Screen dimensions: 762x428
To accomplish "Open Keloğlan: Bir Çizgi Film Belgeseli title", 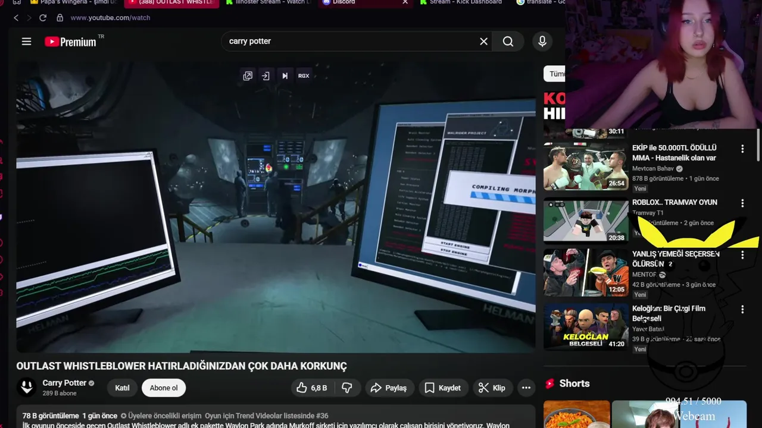I will point(669,313).
